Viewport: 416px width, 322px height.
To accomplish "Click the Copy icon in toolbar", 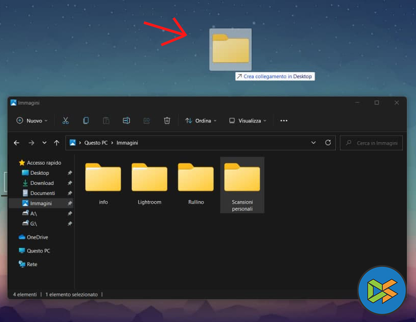I will tap(86, 121).
